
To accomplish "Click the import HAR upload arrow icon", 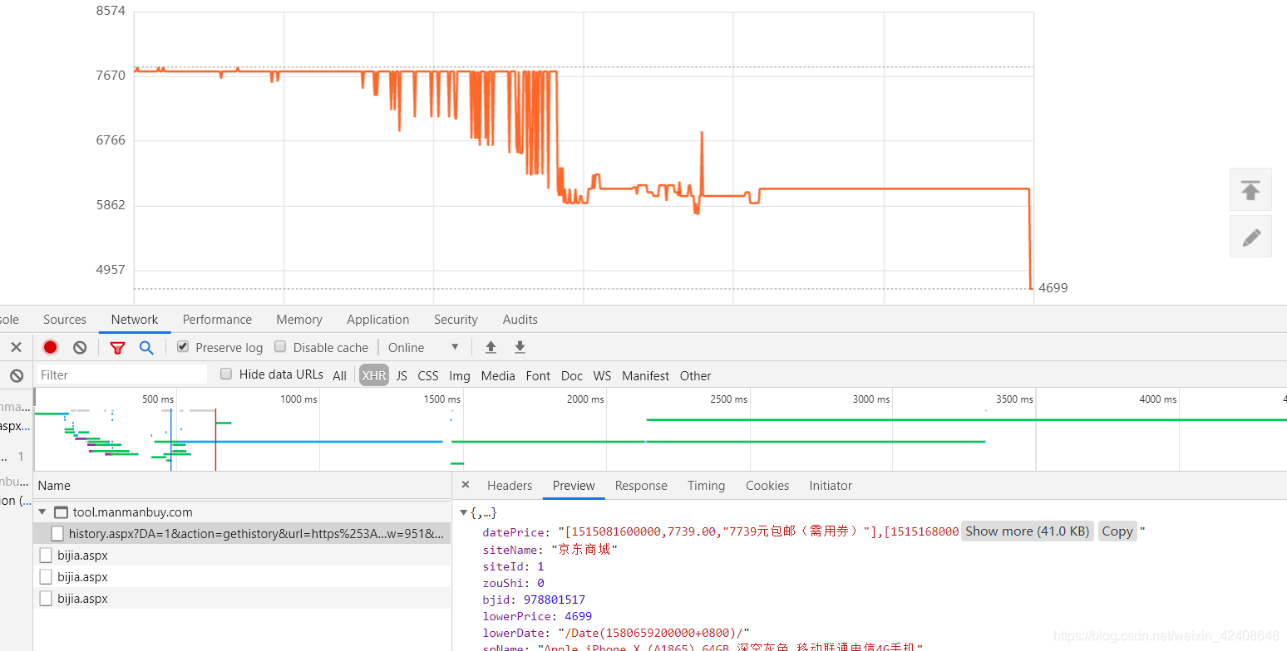I will [x=491, y=347].
